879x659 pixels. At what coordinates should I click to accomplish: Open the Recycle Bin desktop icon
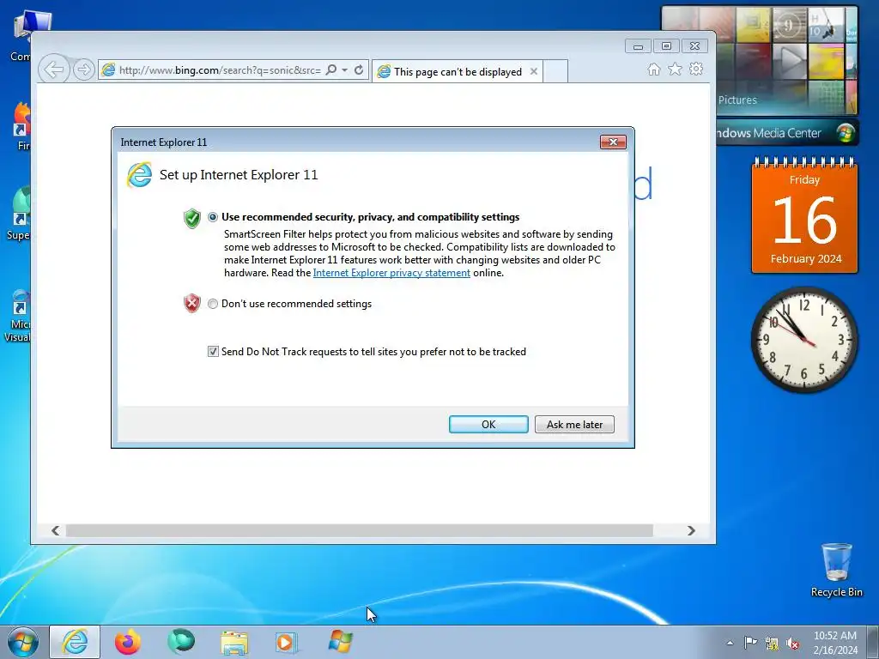click(x=836, y=570)
